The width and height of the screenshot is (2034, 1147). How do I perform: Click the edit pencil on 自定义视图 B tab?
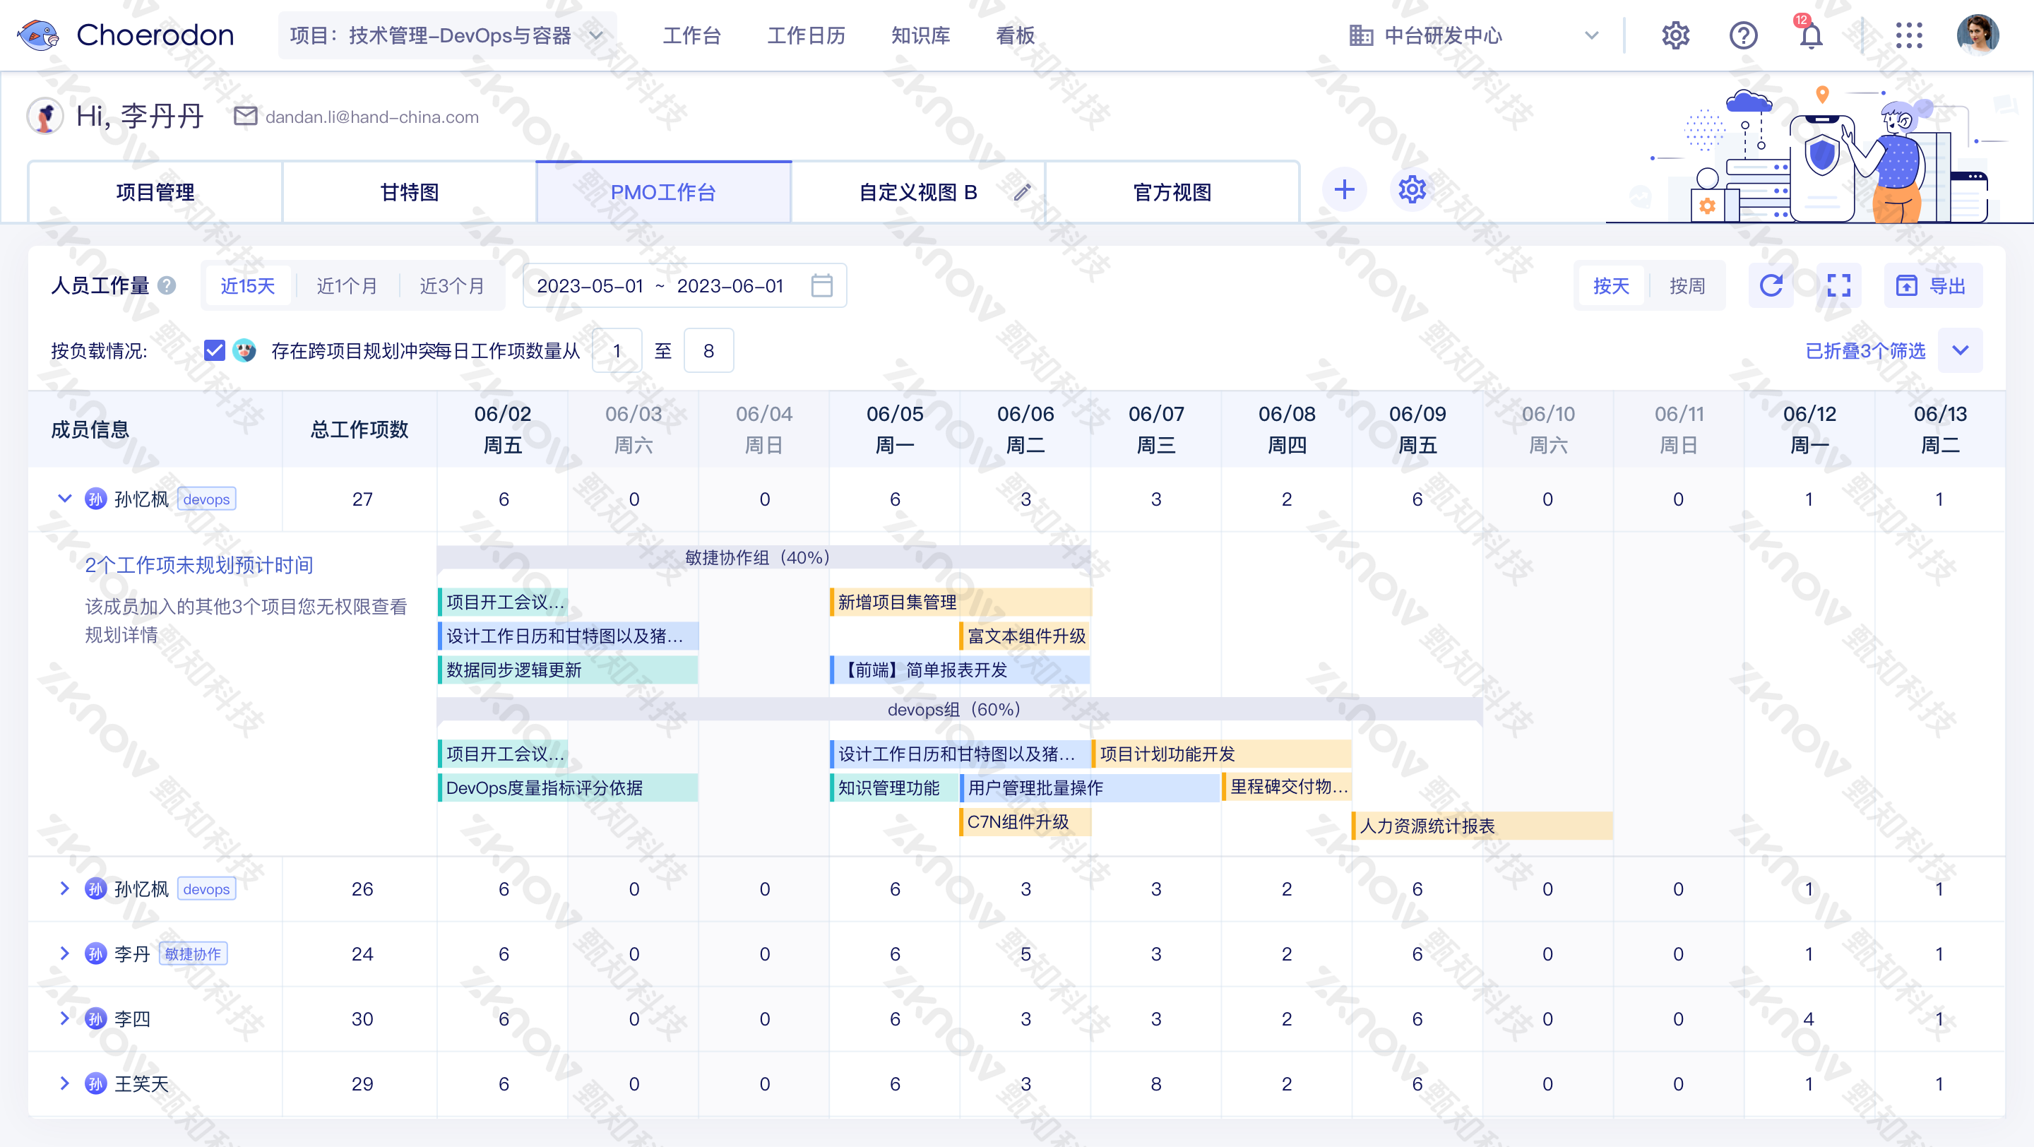[1022, 192]
